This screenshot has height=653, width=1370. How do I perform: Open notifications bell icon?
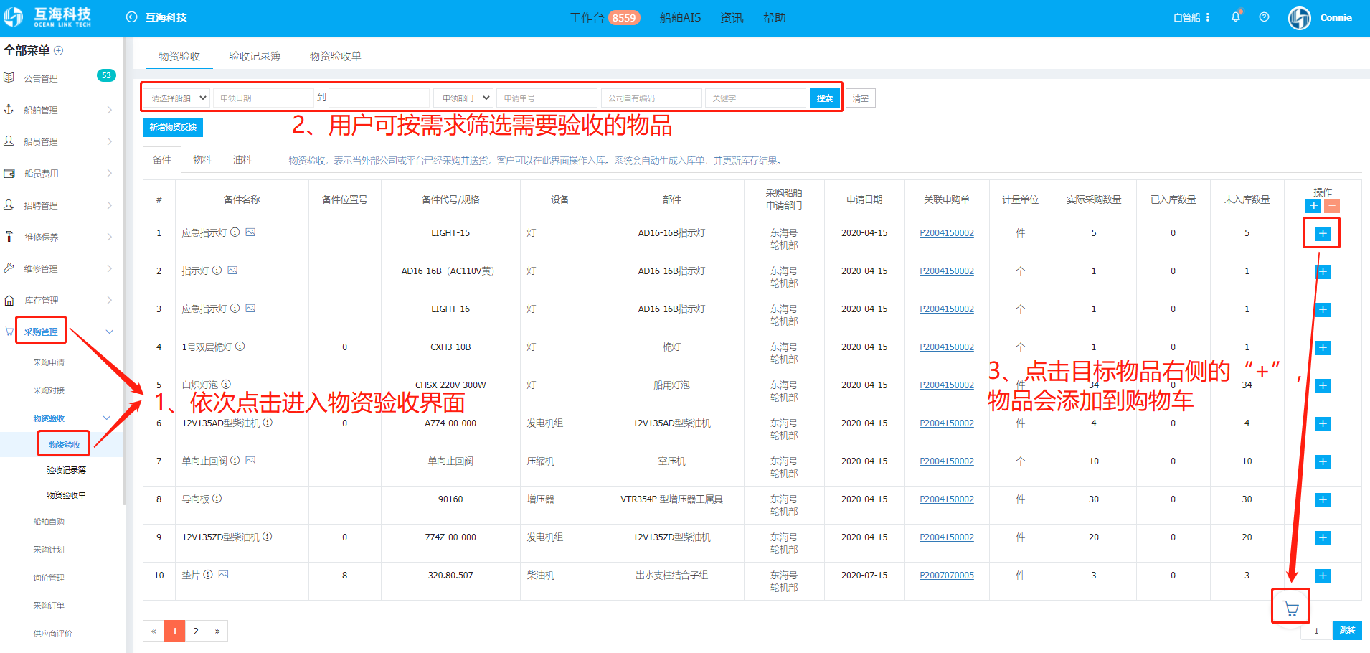point(1236,17)
